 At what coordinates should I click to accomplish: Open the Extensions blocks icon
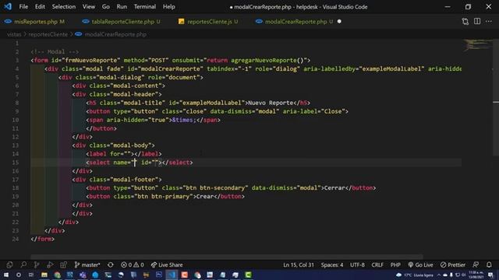pos(63,264)
